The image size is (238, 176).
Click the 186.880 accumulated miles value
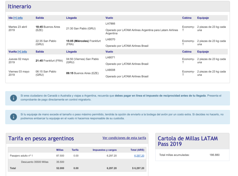tap(215, 155)
